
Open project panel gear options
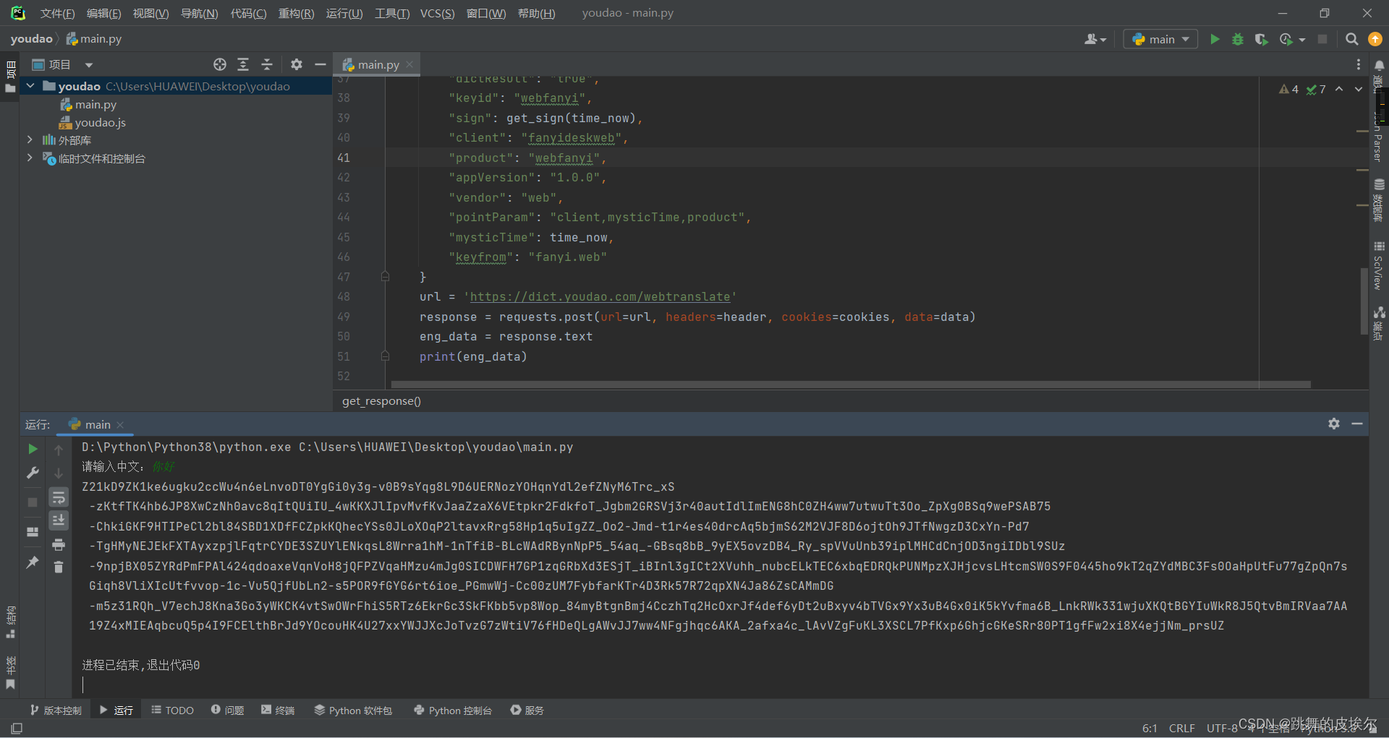coord(297,64)
